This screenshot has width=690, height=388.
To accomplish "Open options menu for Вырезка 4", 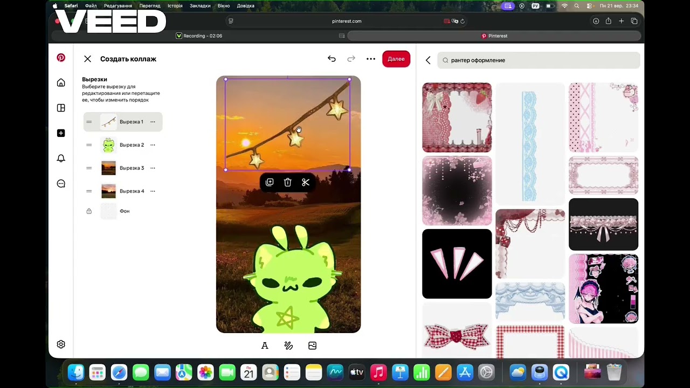I will 153,191.
